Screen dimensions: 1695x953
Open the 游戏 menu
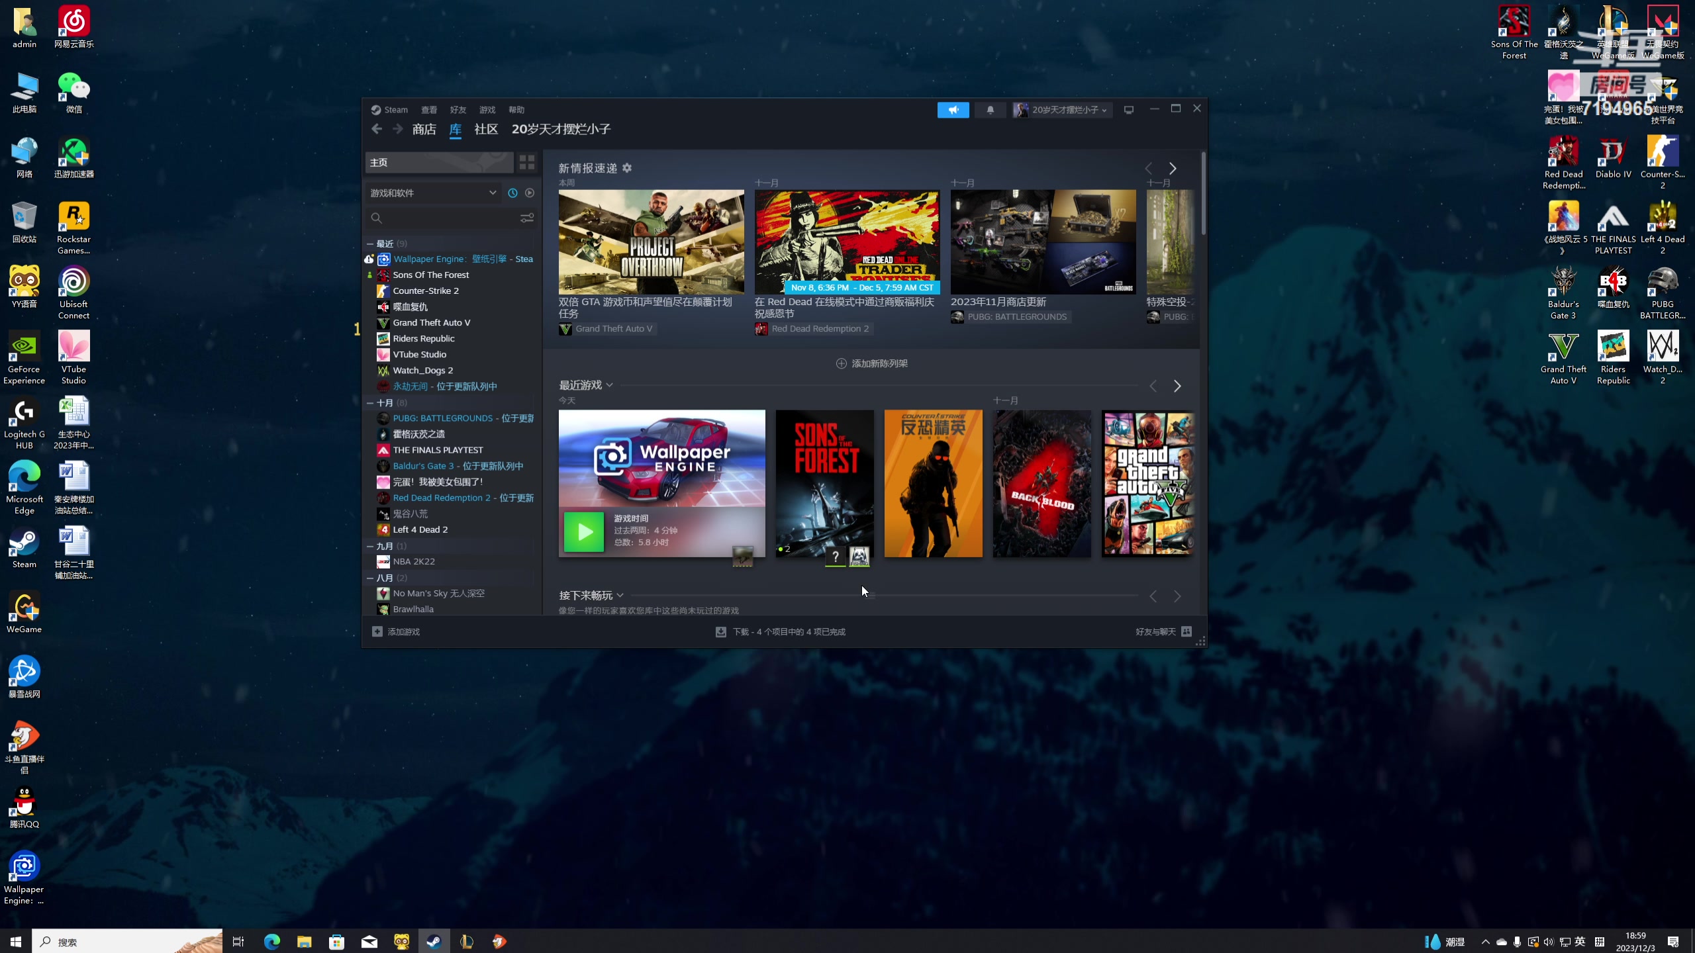487,110
